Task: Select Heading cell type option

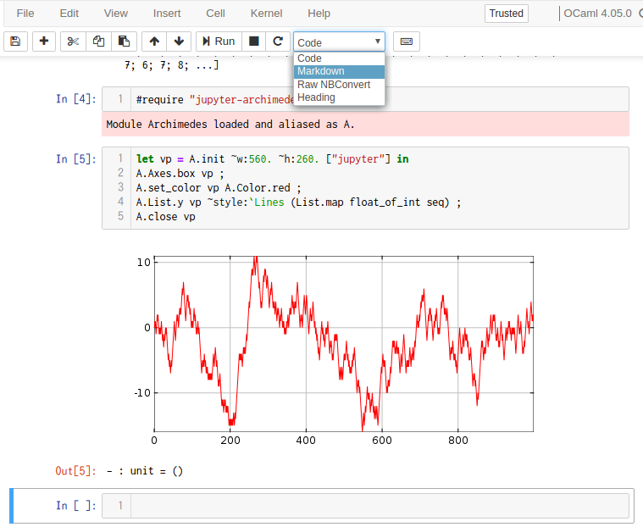Action: pos(339,97)
